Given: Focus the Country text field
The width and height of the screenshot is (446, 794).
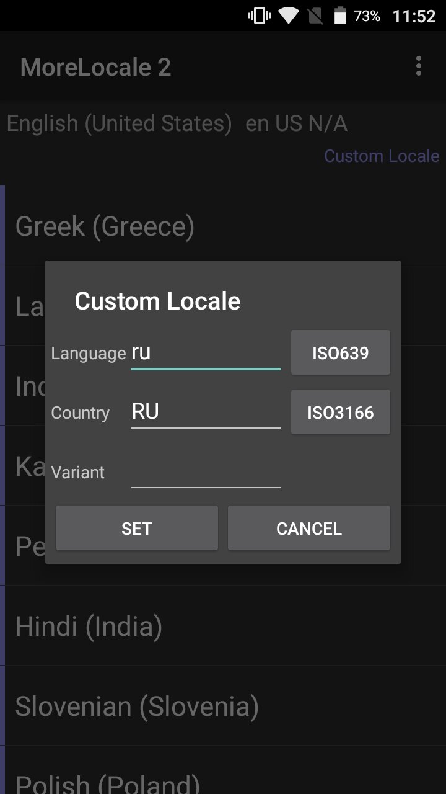Looking at the screenshot, I should [x=206, y=413].
